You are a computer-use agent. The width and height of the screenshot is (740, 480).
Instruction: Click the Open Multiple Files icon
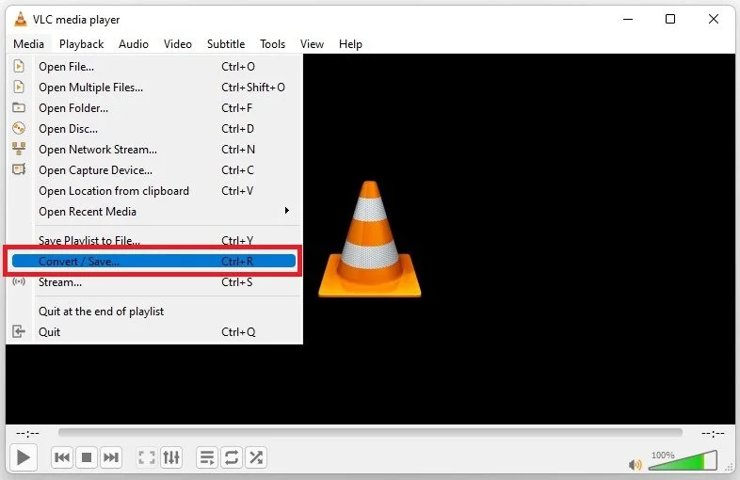click(19, 87)
